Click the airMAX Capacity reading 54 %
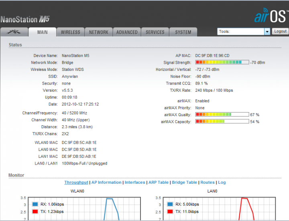The height and width of the screenshot is (221, 289). 255,122
